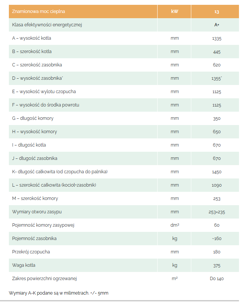Screen dimensions: 246x302
Task: Select the 1090 total width value
Action: click(x=217, y=185)
